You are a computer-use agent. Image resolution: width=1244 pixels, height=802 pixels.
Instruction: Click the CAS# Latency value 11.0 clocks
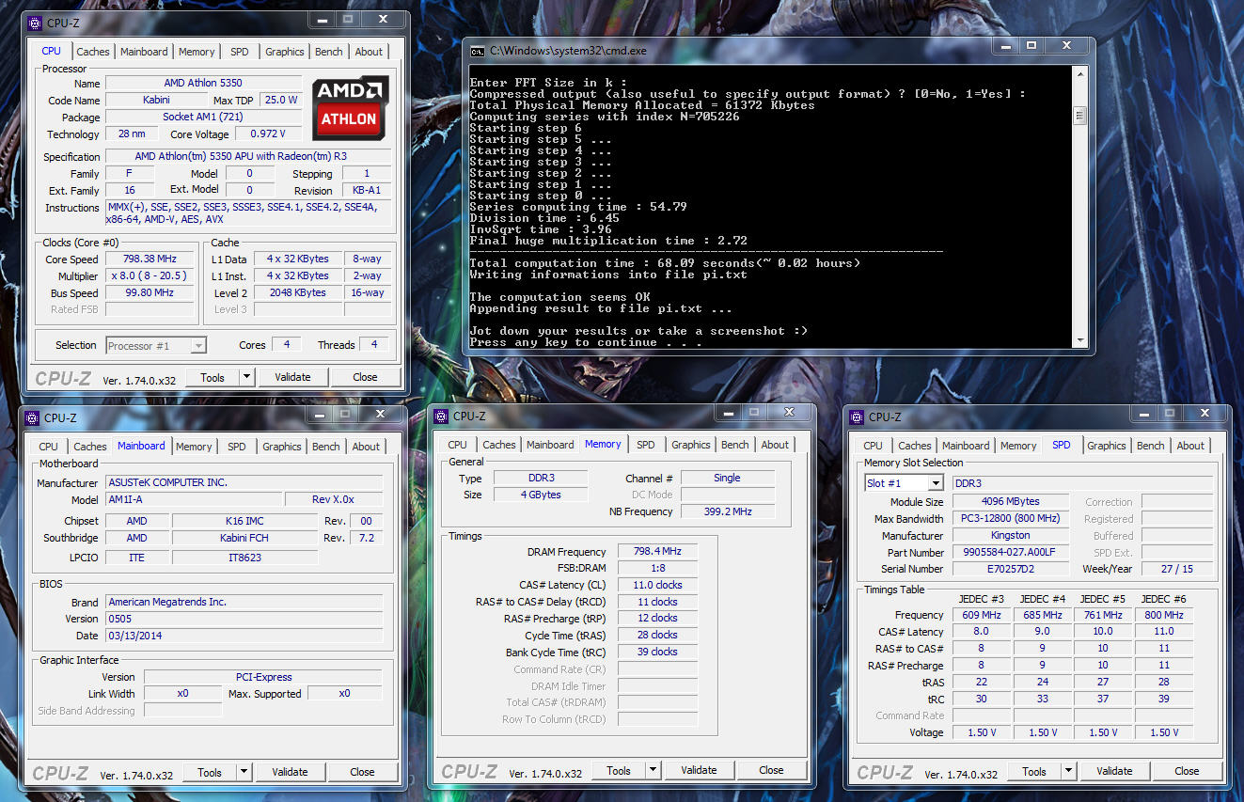coord(657,585)
